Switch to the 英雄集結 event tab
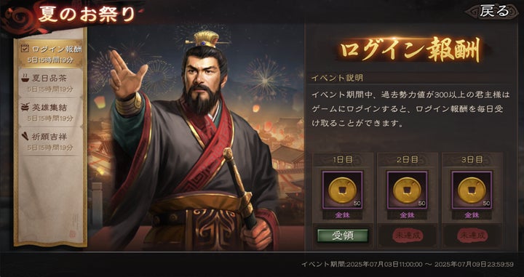Viewport: 524px width, 277px height. point(51,112)
